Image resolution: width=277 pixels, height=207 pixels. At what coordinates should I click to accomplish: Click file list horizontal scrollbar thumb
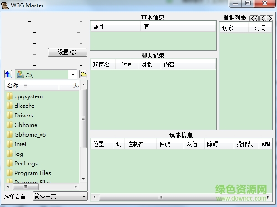[26, 186]
